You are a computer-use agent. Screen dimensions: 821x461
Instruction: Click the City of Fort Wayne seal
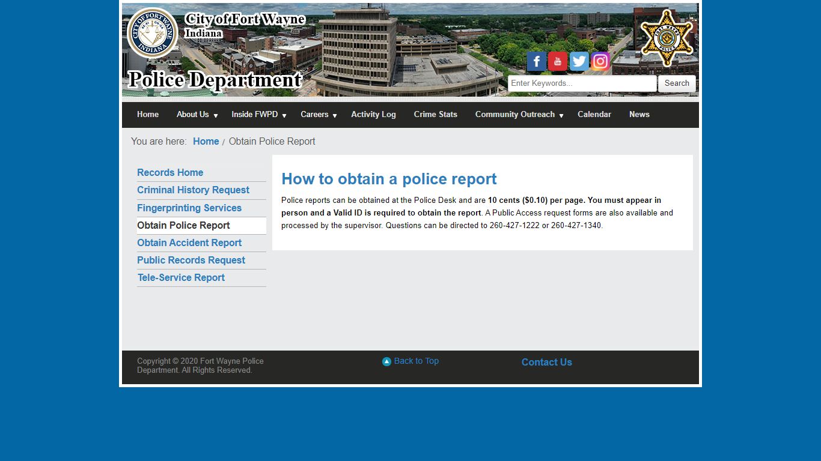pos(152,33)
